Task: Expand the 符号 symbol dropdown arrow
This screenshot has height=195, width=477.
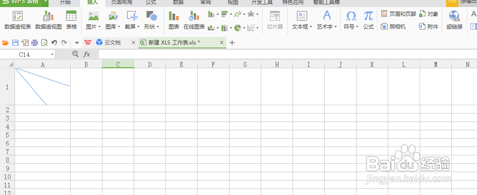Action: click(x=357, y=27)
